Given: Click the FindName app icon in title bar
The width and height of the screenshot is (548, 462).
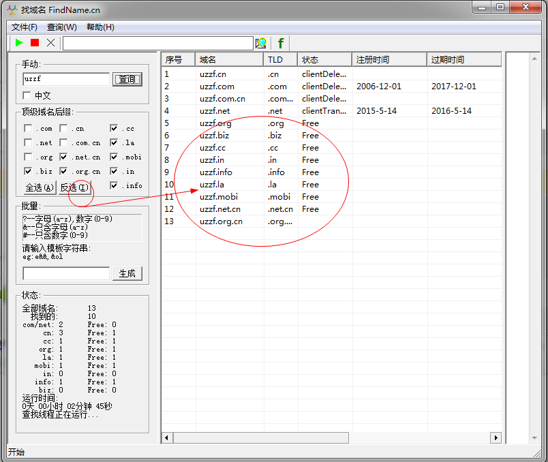Looking at the screenshot, I should pos(12,10).
